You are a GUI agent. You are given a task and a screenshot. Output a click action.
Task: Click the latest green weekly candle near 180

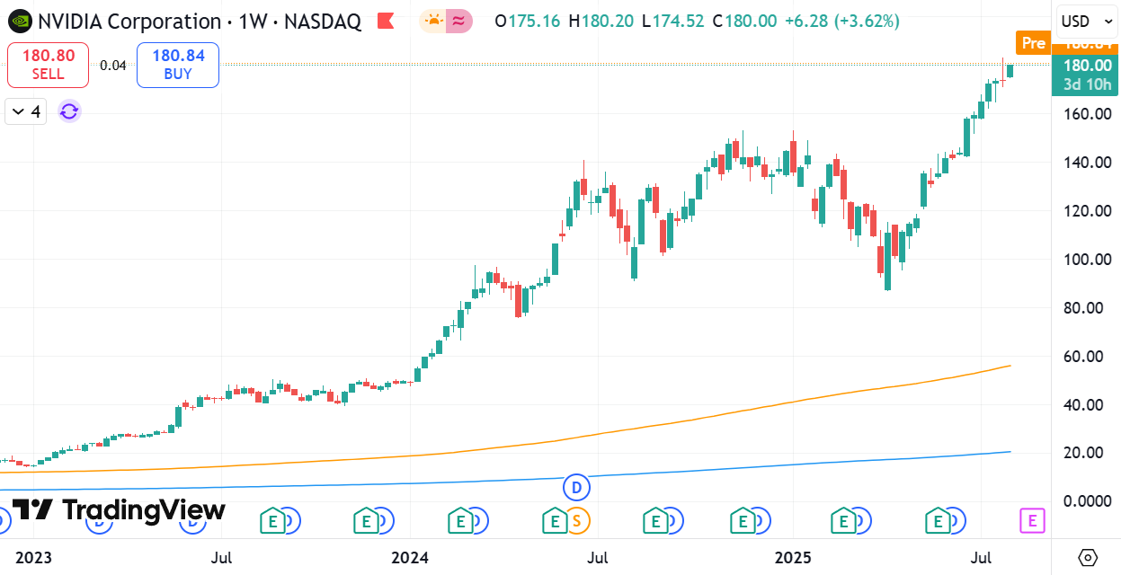click(1010, 70)
